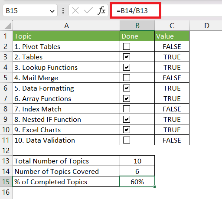222x199 pixels.
Task: Click in the formula bar text =B14/B13
Action: (x=132, y=11)
